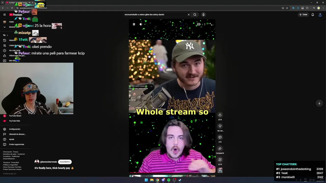Toggle closed captions on the short
Viewport: 326px width, 183px height.
199,24
